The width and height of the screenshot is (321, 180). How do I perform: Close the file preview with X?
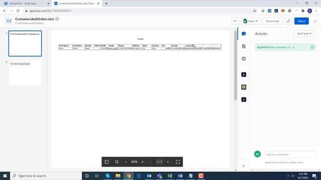(315, 21)
